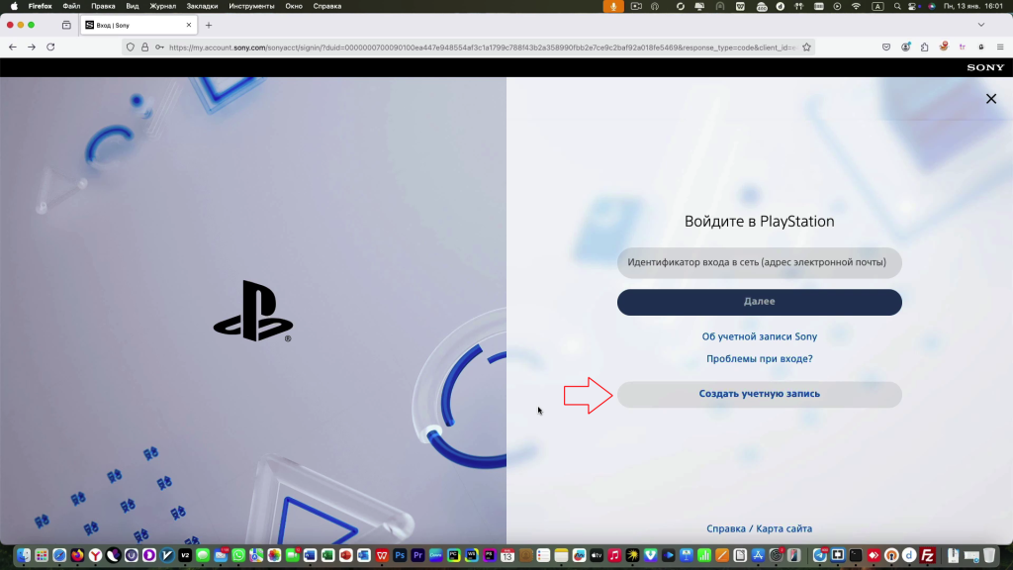Open the 'Журнал' menu in menu bar
The width and height of the screenshot is (1013, 570).
pos(162,6)
